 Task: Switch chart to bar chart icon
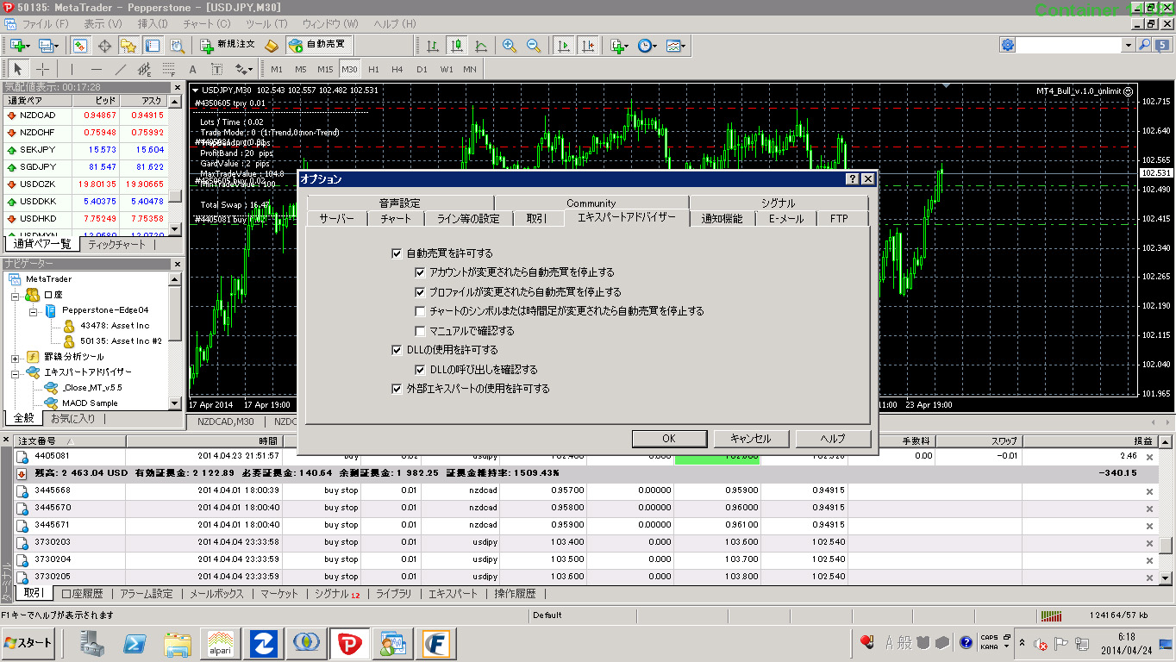433,45
